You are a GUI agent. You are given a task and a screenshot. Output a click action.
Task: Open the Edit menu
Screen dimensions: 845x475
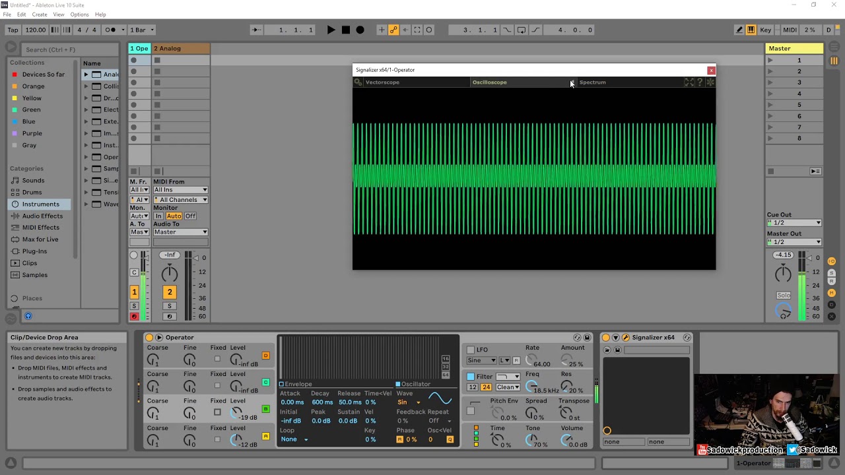[22, 15]
